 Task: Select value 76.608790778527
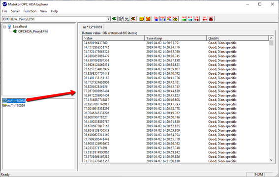tap(95, 118)
